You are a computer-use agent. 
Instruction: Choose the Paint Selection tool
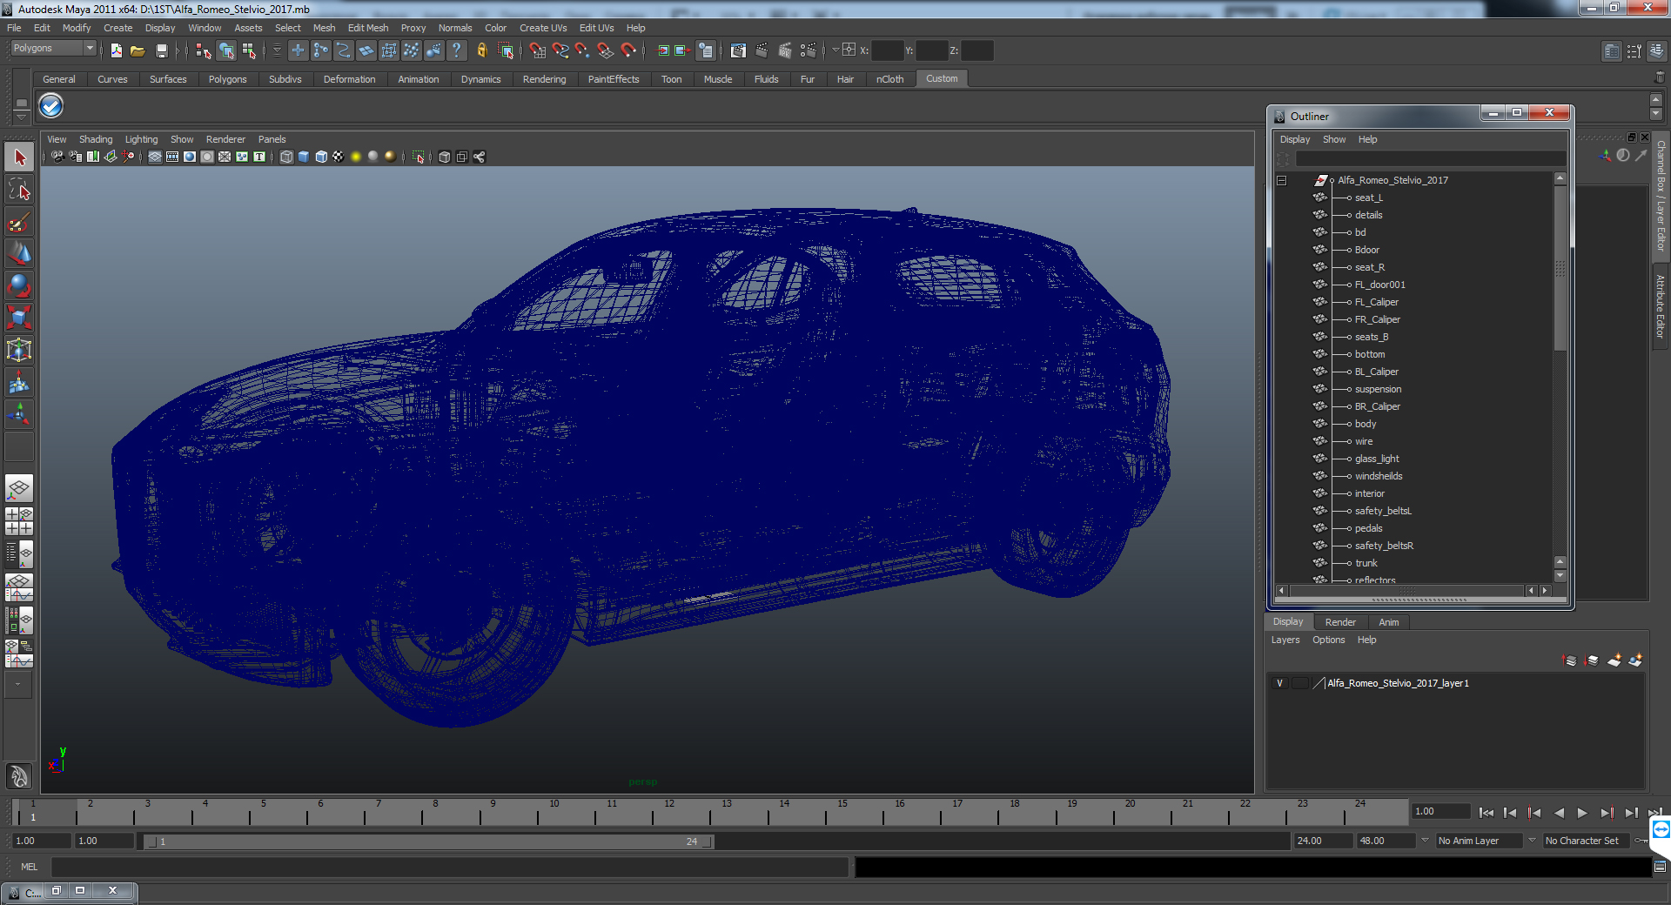pyautogui.click(x=19, y=222)
